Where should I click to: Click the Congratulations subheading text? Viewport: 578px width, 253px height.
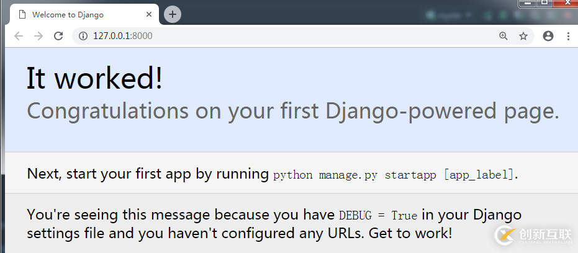click(293, 111)
